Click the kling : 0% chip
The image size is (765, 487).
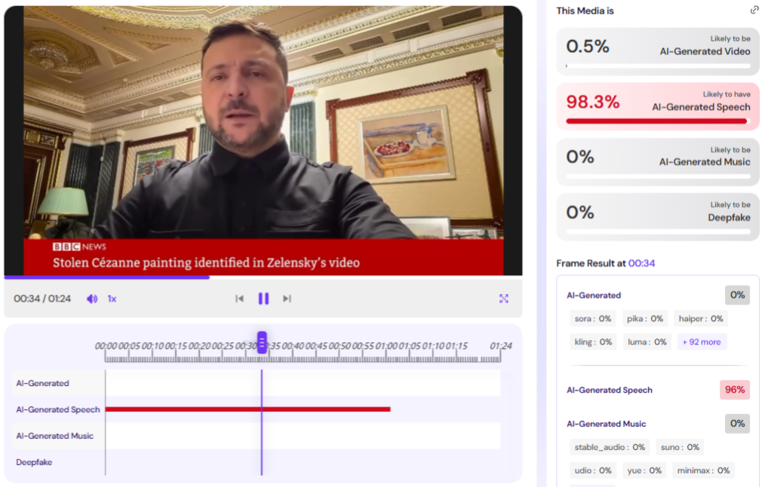[593, 342]
